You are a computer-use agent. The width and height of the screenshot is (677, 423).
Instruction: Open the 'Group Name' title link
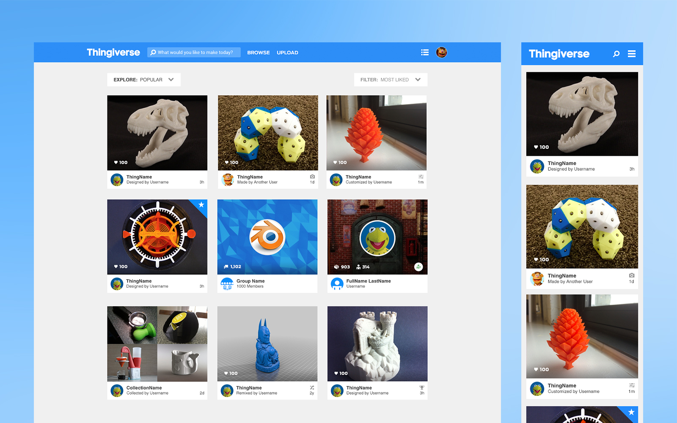click(x=250, y=281)
